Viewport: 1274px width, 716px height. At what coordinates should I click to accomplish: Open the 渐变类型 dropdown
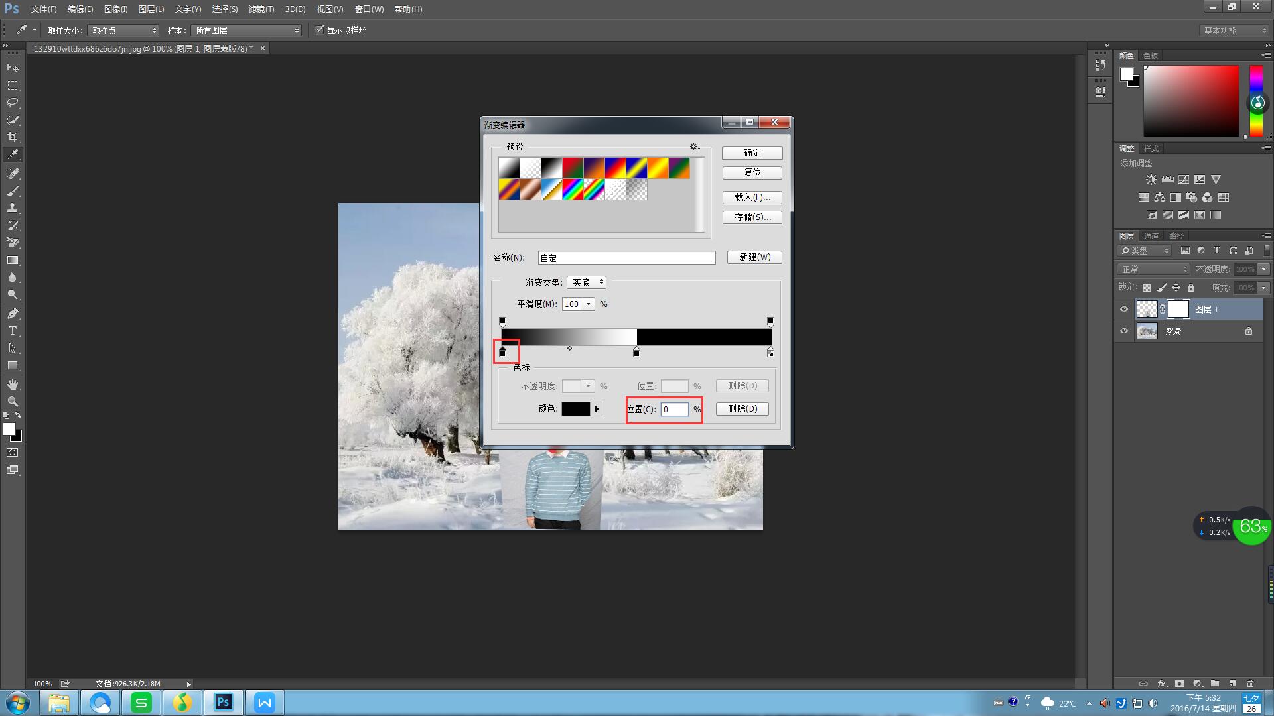point(587,282)
